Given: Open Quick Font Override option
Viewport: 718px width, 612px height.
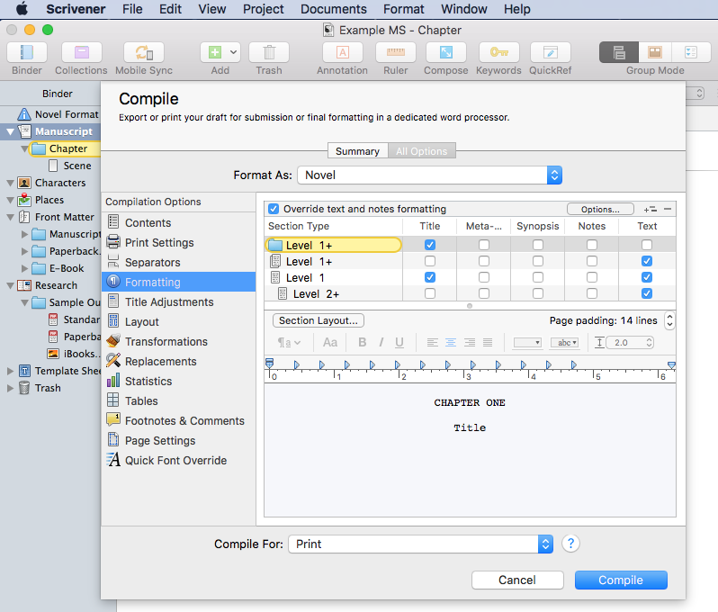Looking at the screenshot, I should [178, 460].
